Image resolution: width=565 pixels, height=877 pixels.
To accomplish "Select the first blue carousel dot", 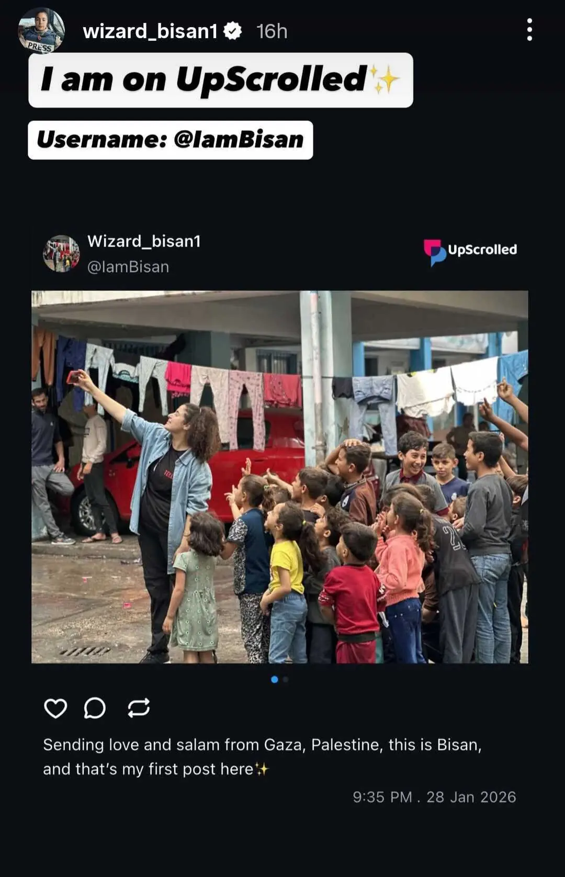I will (x=275, y=680).
